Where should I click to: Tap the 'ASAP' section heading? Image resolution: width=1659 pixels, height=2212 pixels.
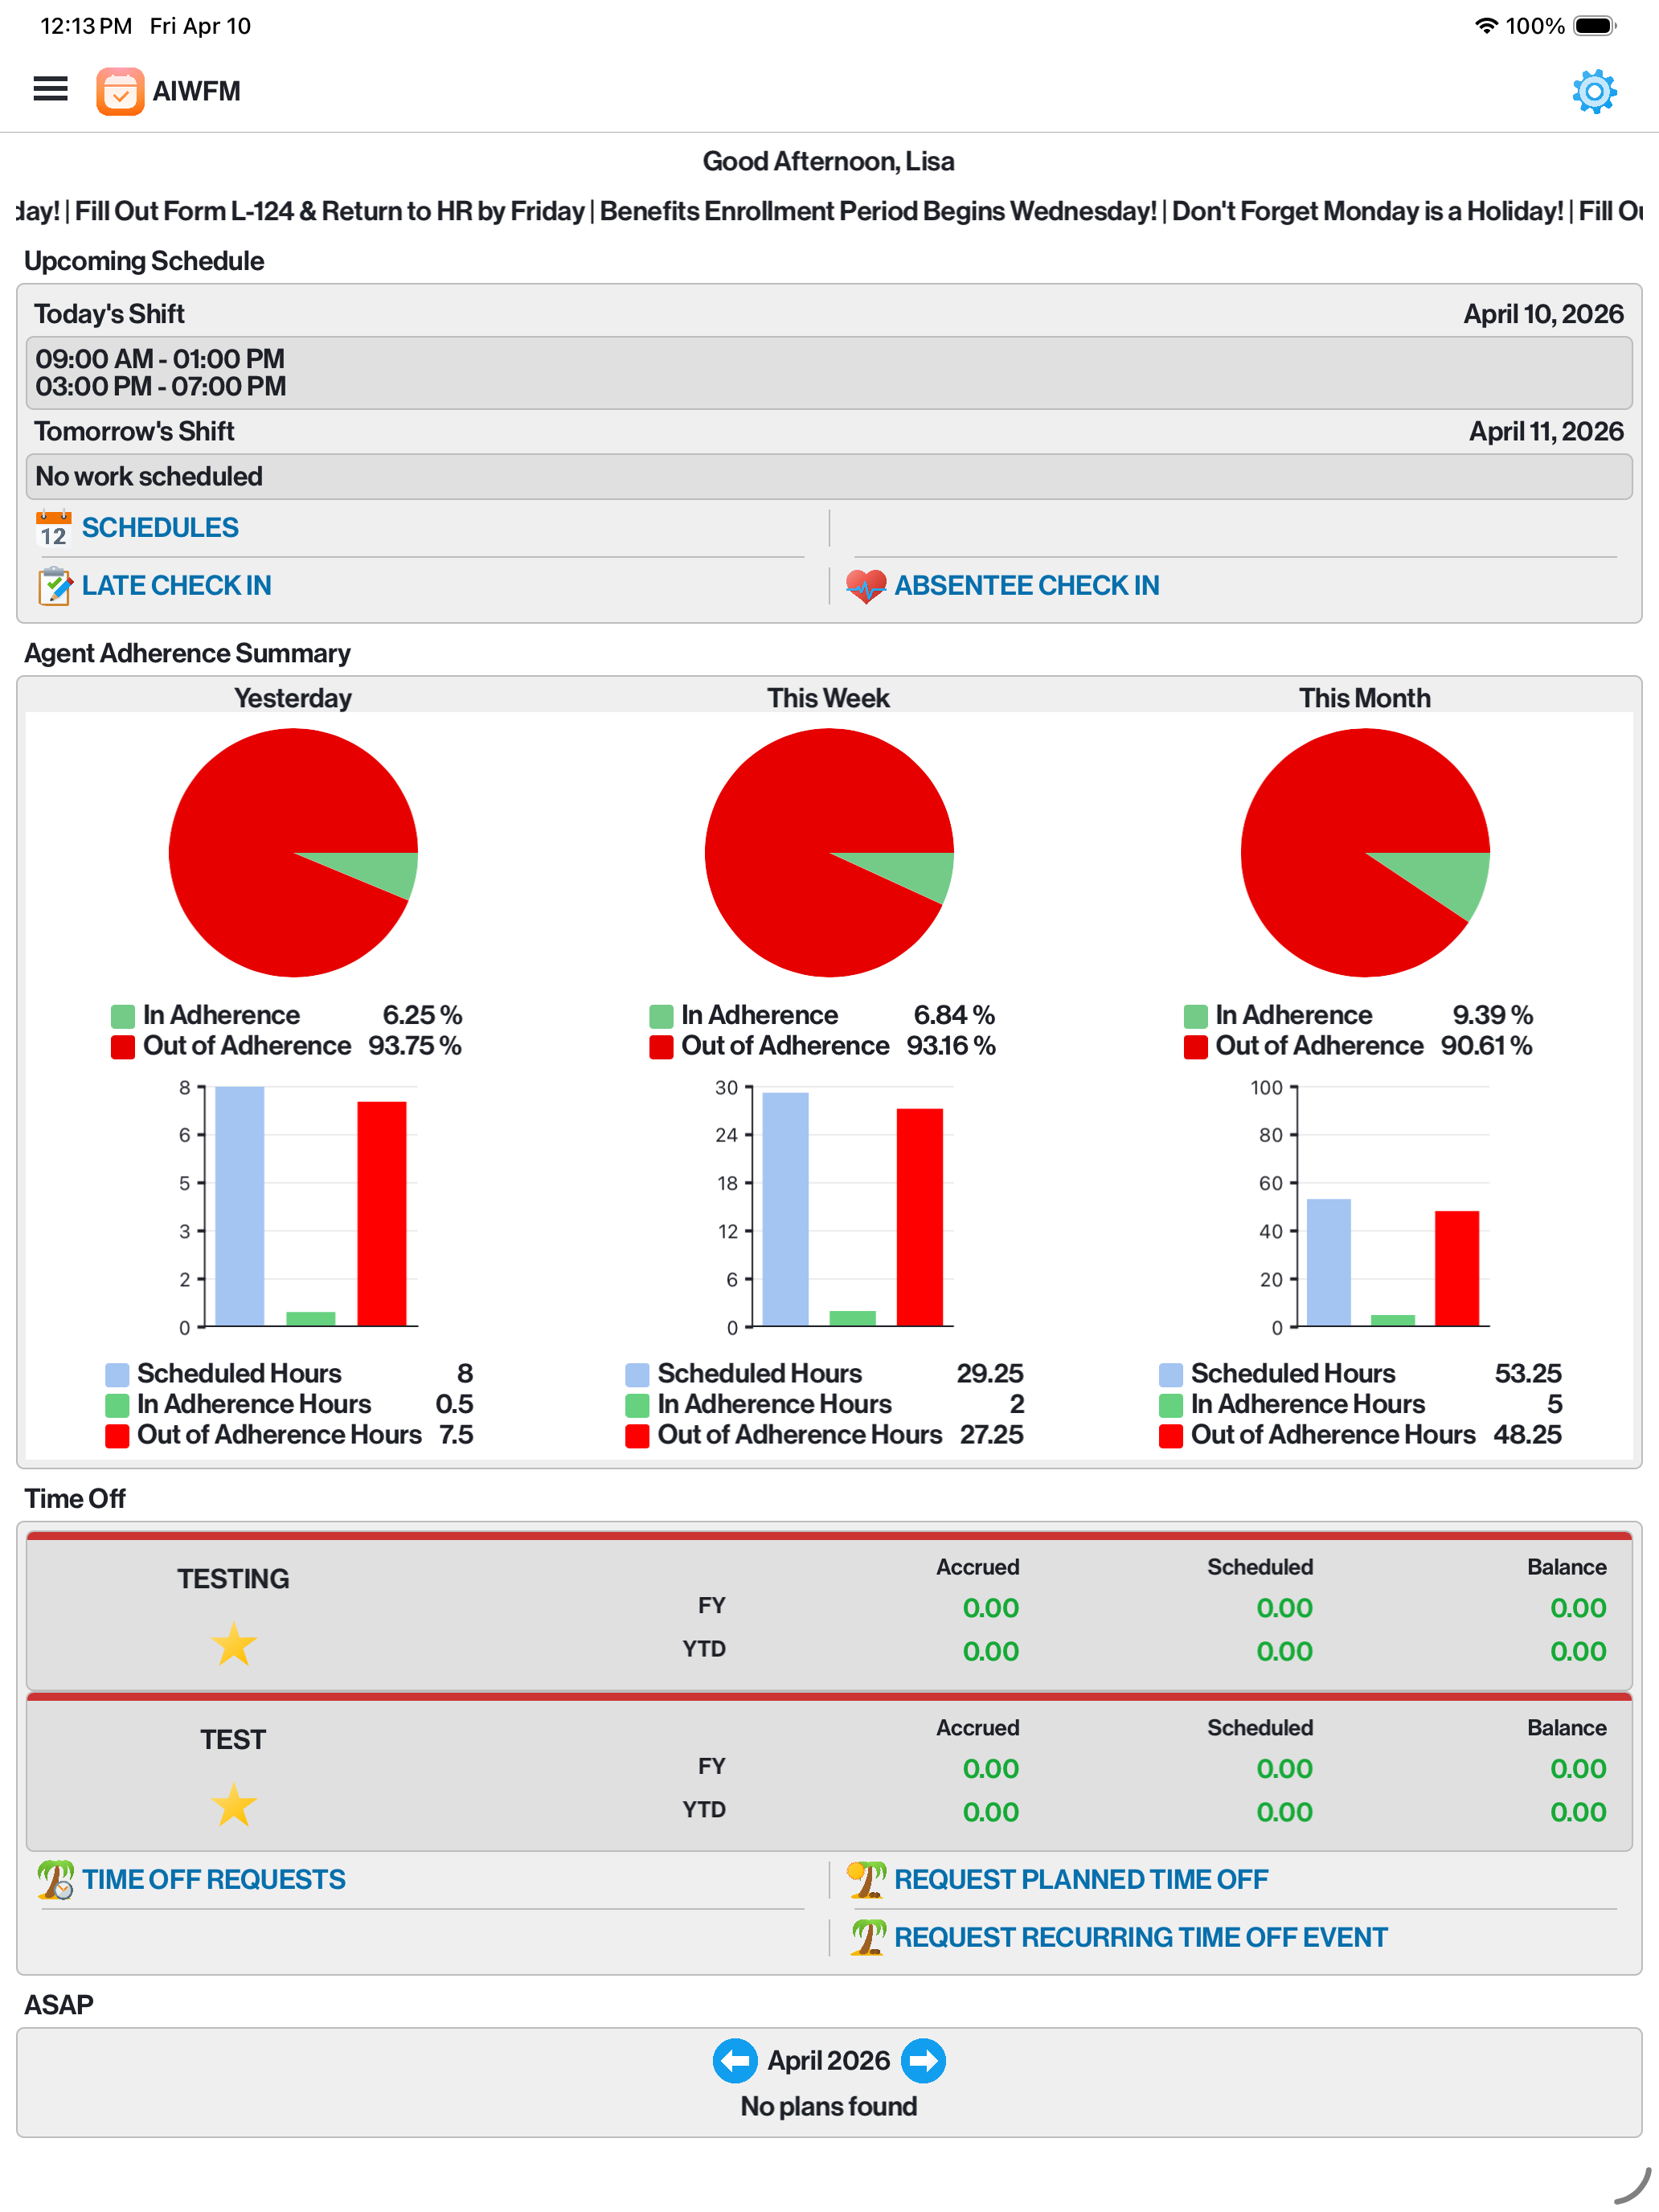(59, 2005)
